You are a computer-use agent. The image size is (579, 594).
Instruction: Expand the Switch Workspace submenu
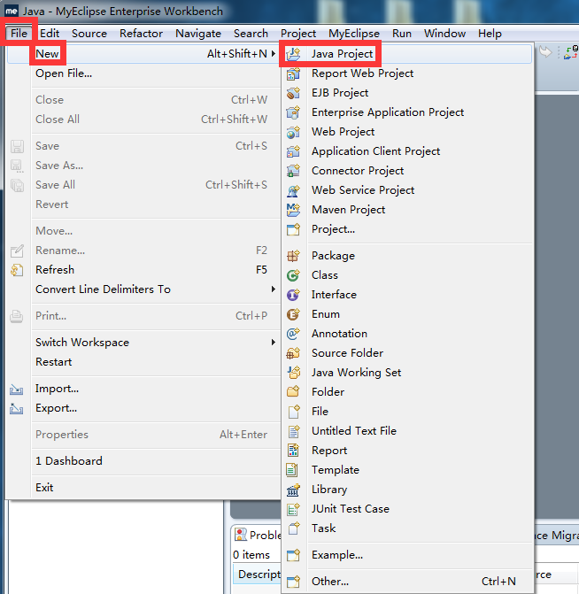coord(274,343)
